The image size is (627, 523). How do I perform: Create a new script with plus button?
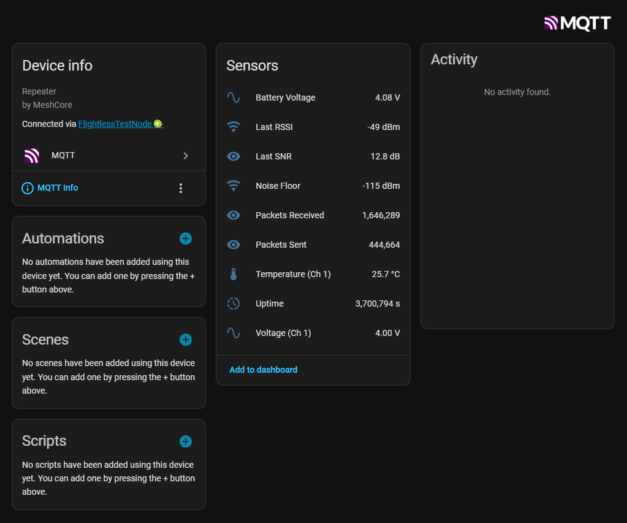tap(186, 441)
